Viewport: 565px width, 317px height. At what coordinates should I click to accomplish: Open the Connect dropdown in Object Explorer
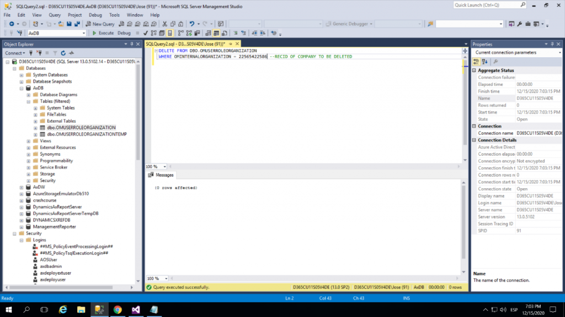[15, 53]
